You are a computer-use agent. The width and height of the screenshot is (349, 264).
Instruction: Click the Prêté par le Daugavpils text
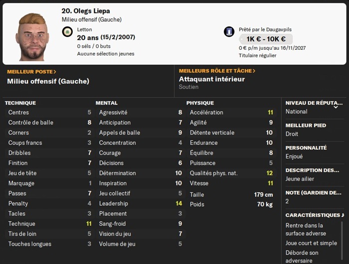tap(265, 29)
